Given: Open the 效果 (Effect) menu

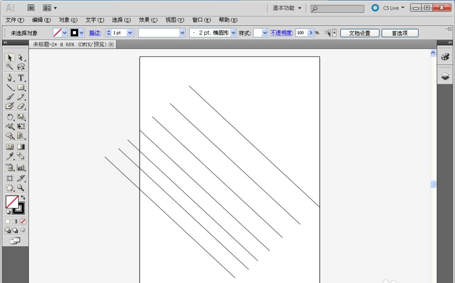Looking at the screenshot, I should pos(148,20).
